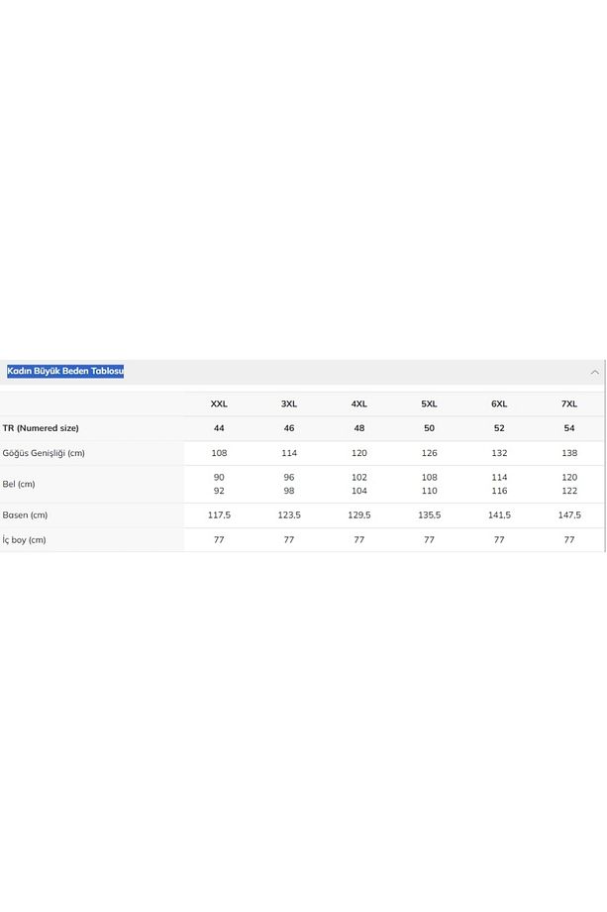Viewport: 607px width, 912px height.
Task: Click the TR (Numered size) row label
Action: pos(41,428)
